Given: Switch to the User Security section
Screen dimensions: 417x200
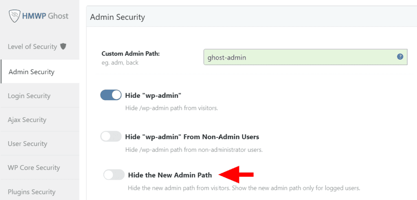Looking at the screenshot, I should click(27, 144).
